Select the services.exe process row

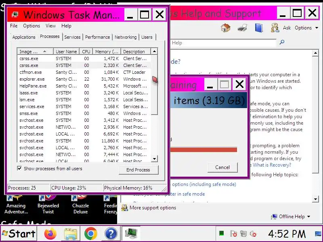pyautogui.click(x=84, y=106)
